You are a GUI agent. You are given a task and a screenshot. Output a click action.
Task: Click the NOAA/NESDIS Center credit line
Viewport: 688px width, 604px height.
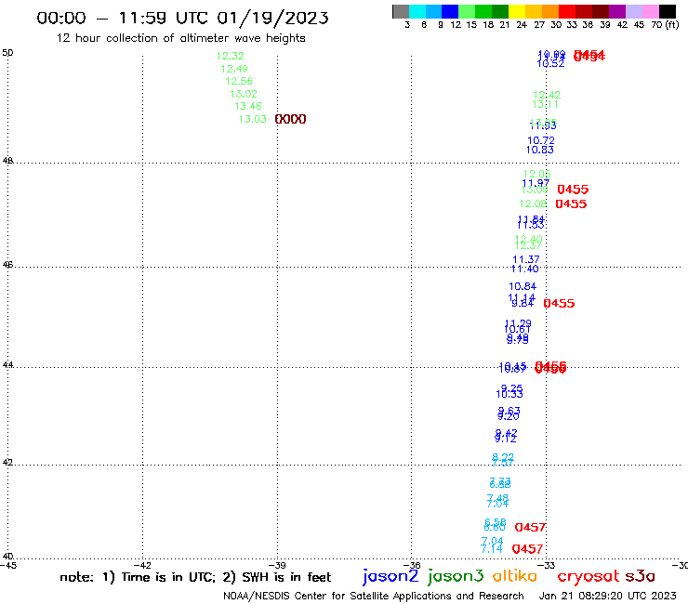pyautogui.click(x=374, y=597)
